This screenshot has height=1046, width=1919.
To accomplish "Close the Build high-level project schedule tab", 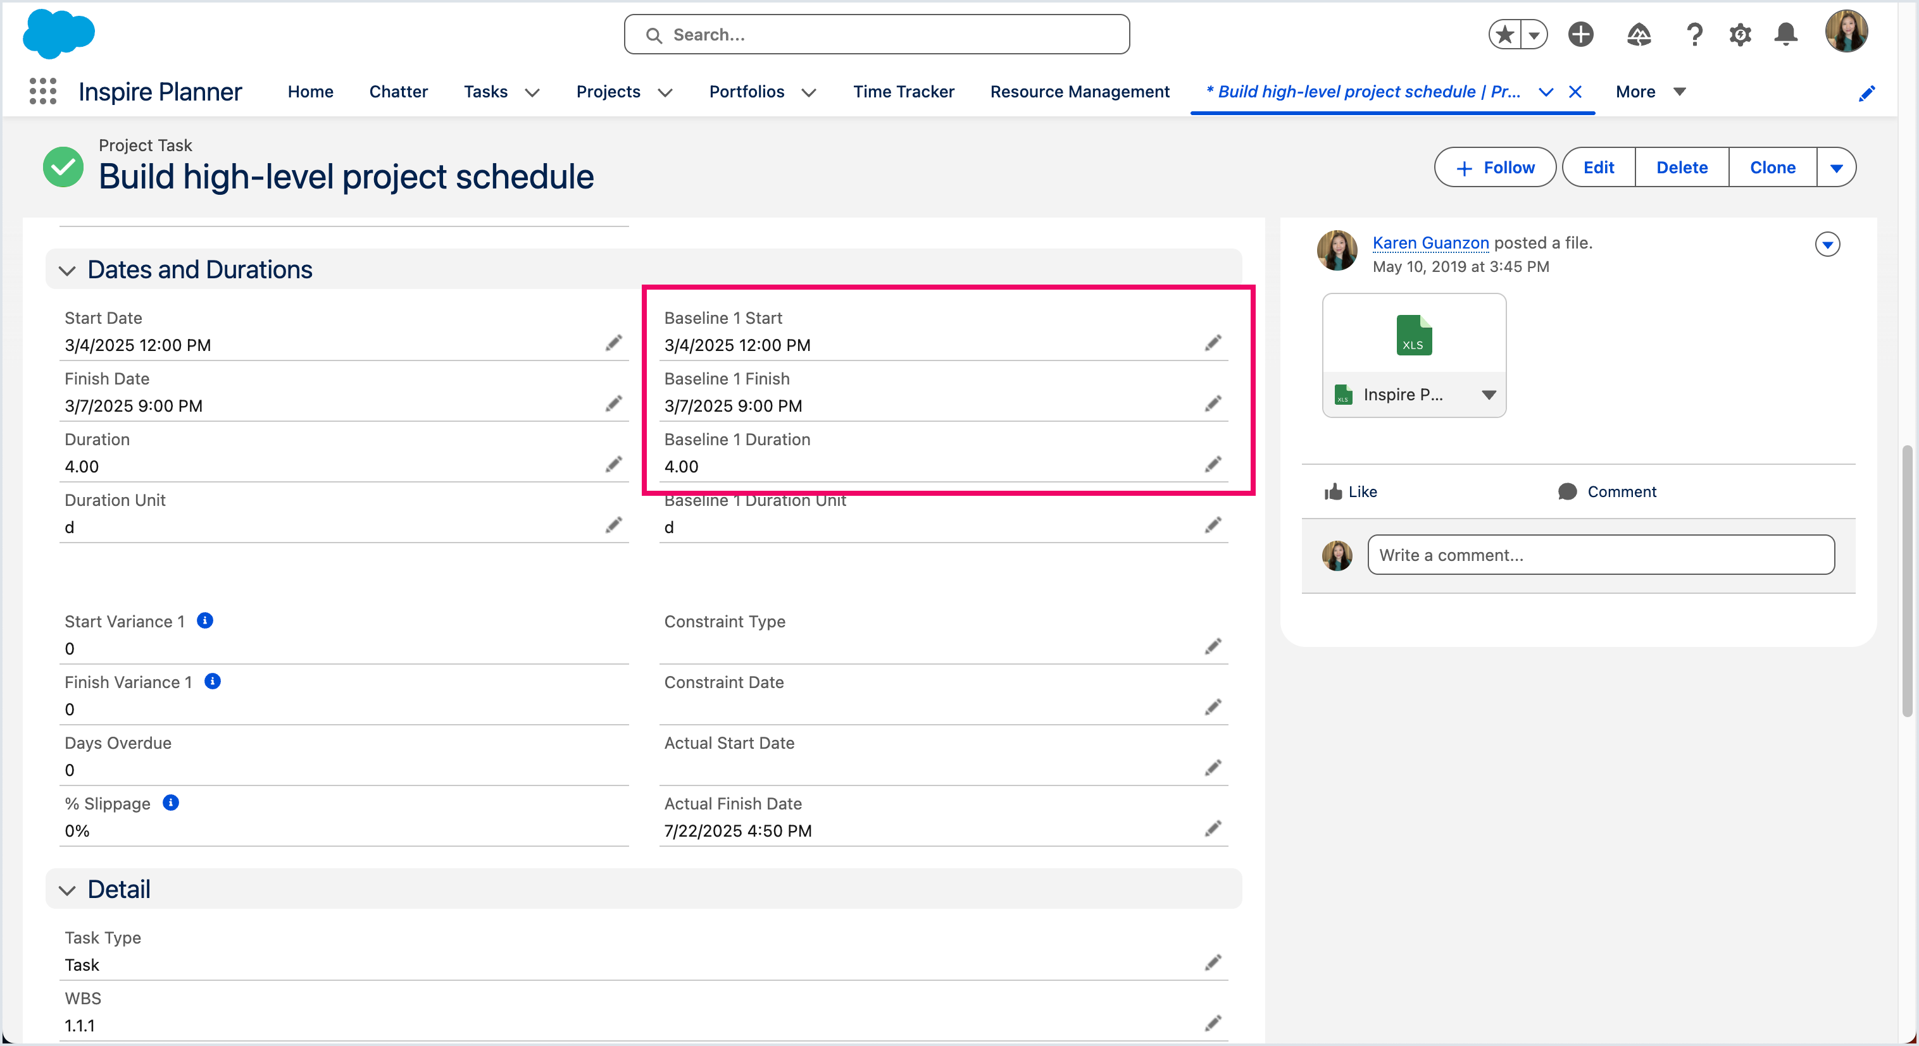I will [x=1575, y=92].
